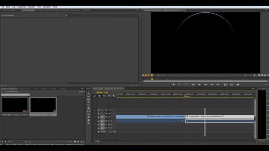Click the Program monitor yellow playhead marker
This screenshot has height=151, width=269.
(152, 79)
